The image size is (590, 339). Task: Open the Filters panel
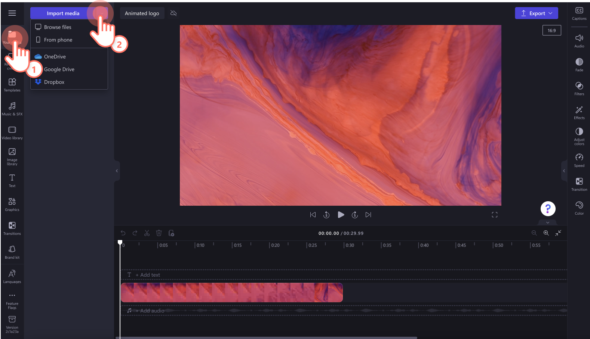(579, 88)
